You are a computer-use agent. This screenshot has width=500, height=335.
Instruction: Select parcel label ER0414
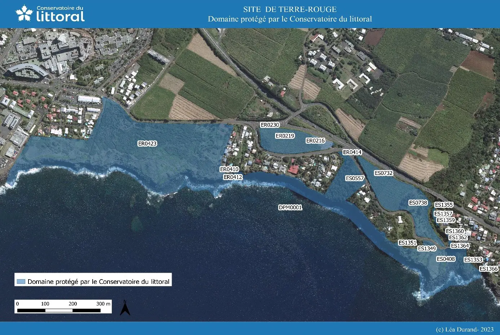[352, 152]
